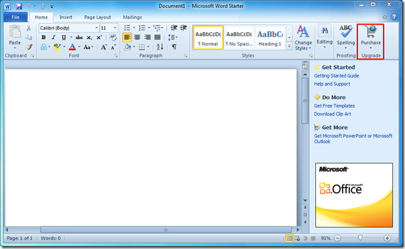405x249 pixels.
Task: Toggle Justify alignment
Action: click(x=158, y=37)
